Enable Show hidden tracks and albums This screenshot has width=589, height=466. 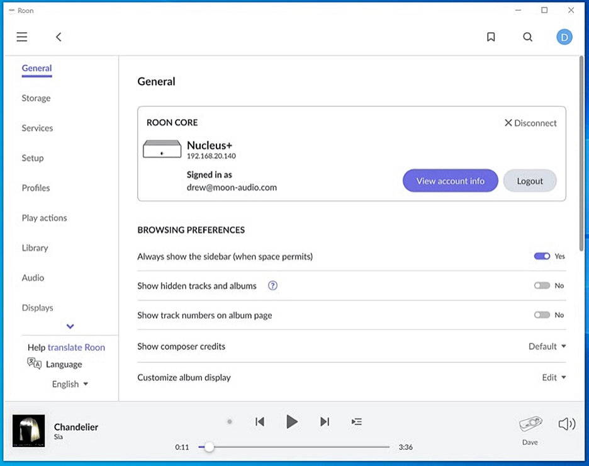[x=542, y=286]
